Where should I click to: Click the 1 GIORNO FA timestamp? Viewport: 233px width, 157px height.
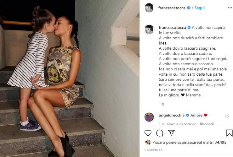[153, 150]
